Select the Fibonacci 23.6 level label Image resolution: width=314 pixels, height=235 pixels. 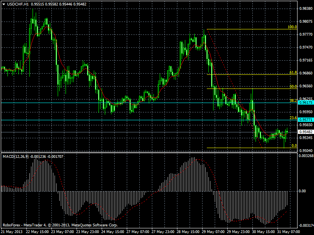[x=293, y=118]
